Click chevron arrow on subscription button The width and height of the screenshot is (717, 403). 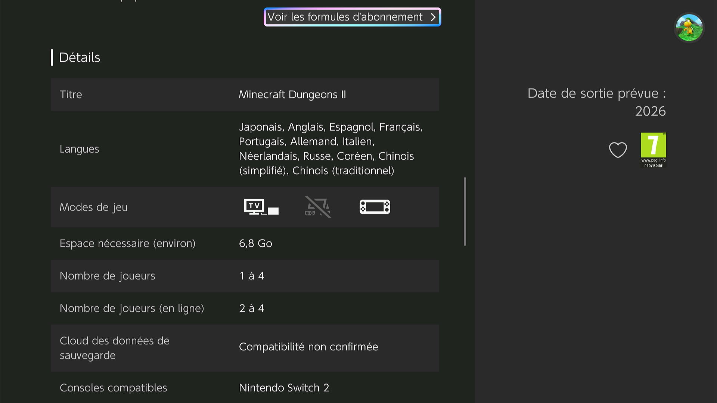coord(433,17)
